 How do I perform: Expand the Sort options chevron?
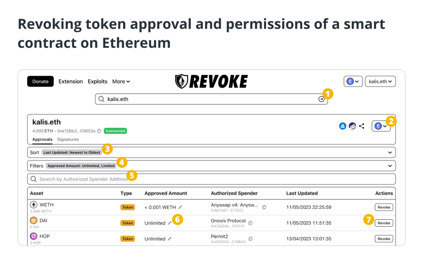[x=390, y=153]
